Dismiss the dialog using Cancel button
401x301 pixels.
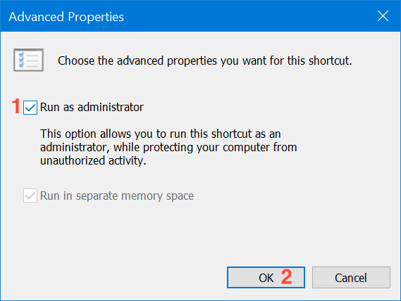(351, 278)
